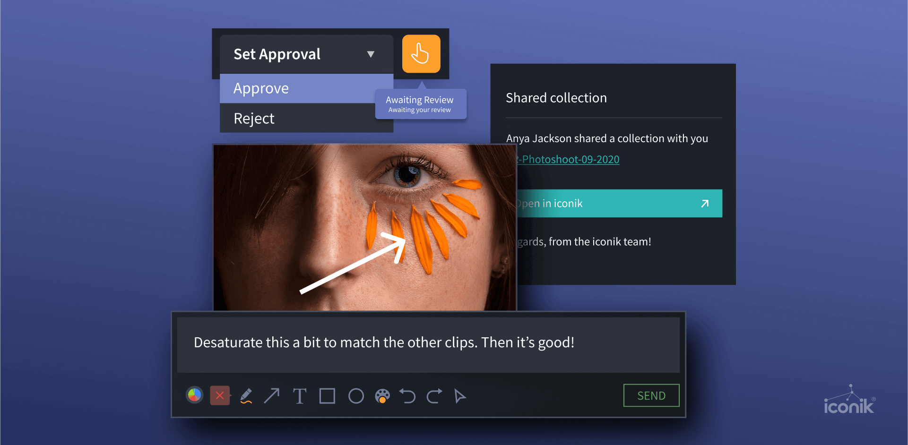
Task: Click 'Anya Jackson shared a collection with you' text
Action: click(x=607, y=138)
